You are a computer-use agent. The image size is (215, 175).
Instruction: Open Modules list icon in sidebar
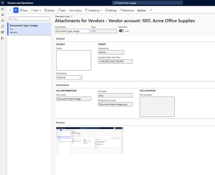[x=3, y=38]
